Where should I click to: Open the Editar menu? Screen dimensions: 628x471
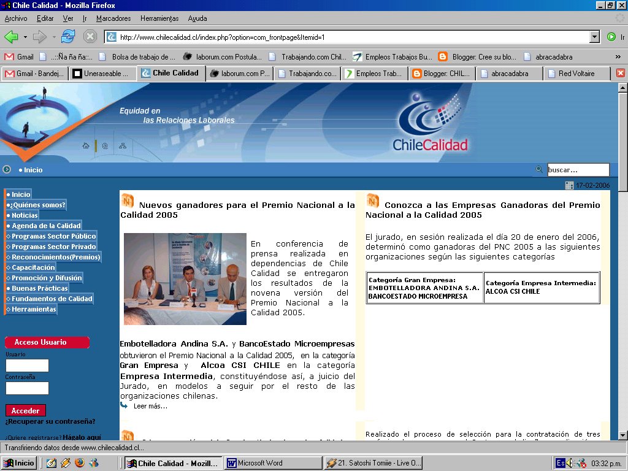[45, 18]
